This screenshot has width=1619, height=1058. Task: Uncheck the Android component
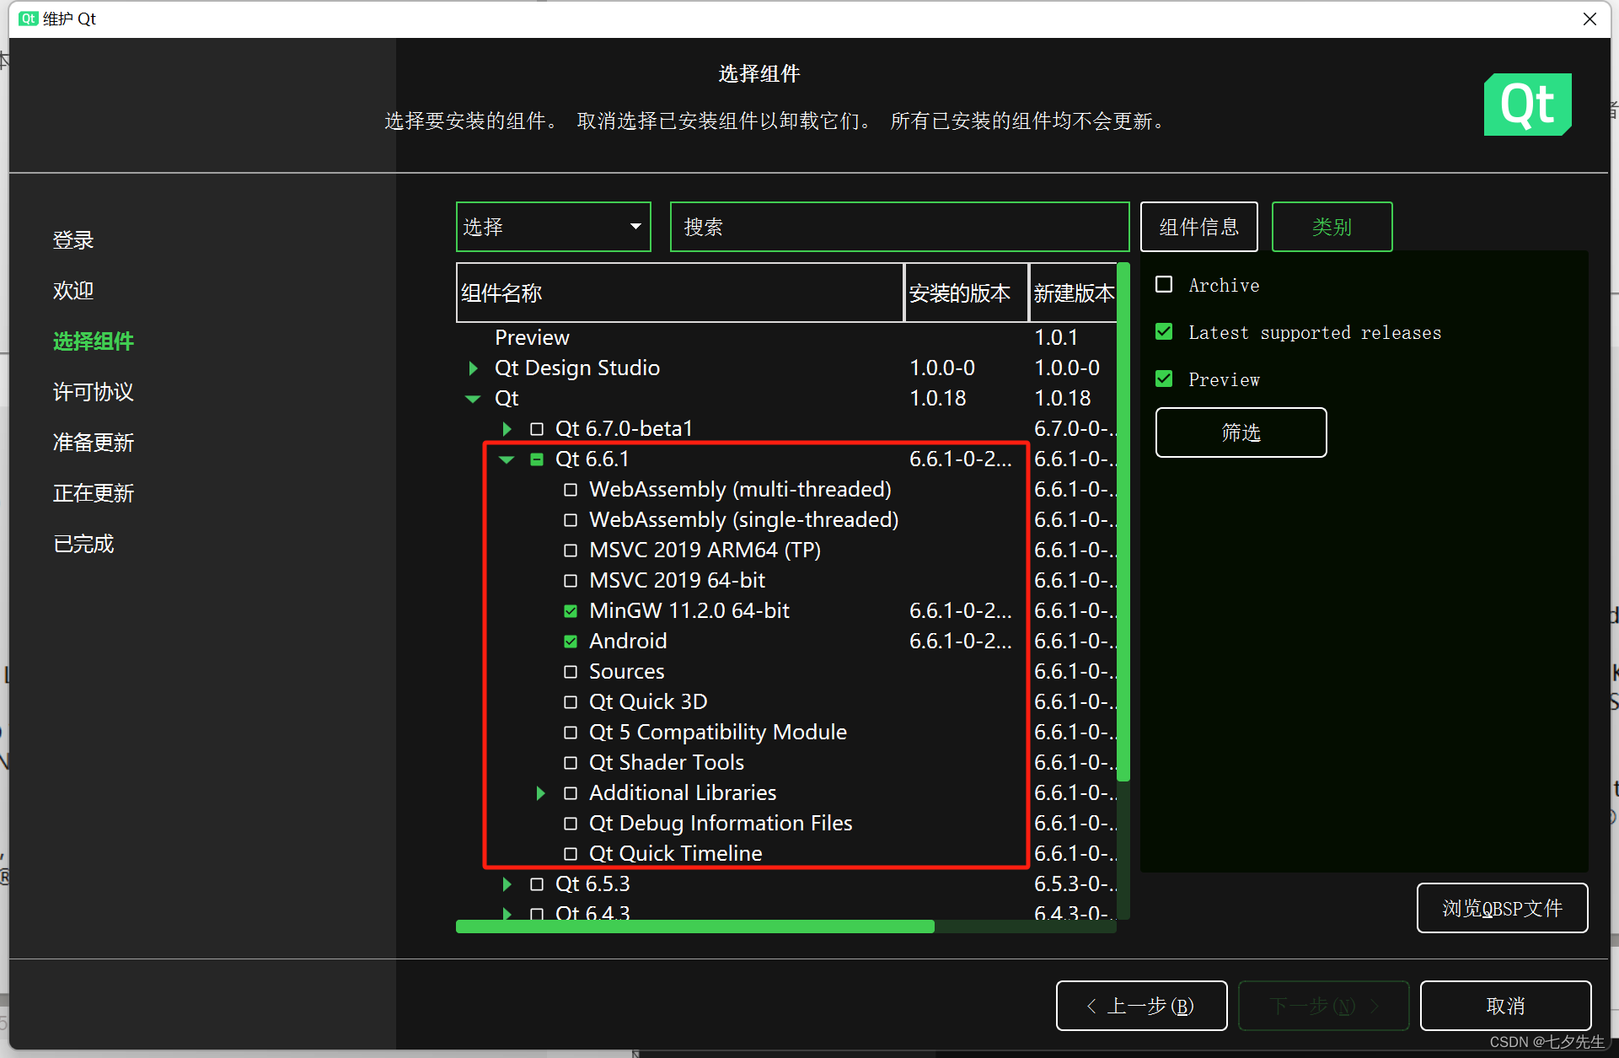coord(571,642)
